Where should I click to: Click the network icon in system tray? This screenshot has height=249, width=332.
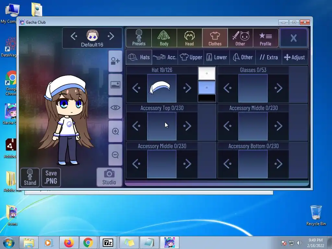click(291, 243)
